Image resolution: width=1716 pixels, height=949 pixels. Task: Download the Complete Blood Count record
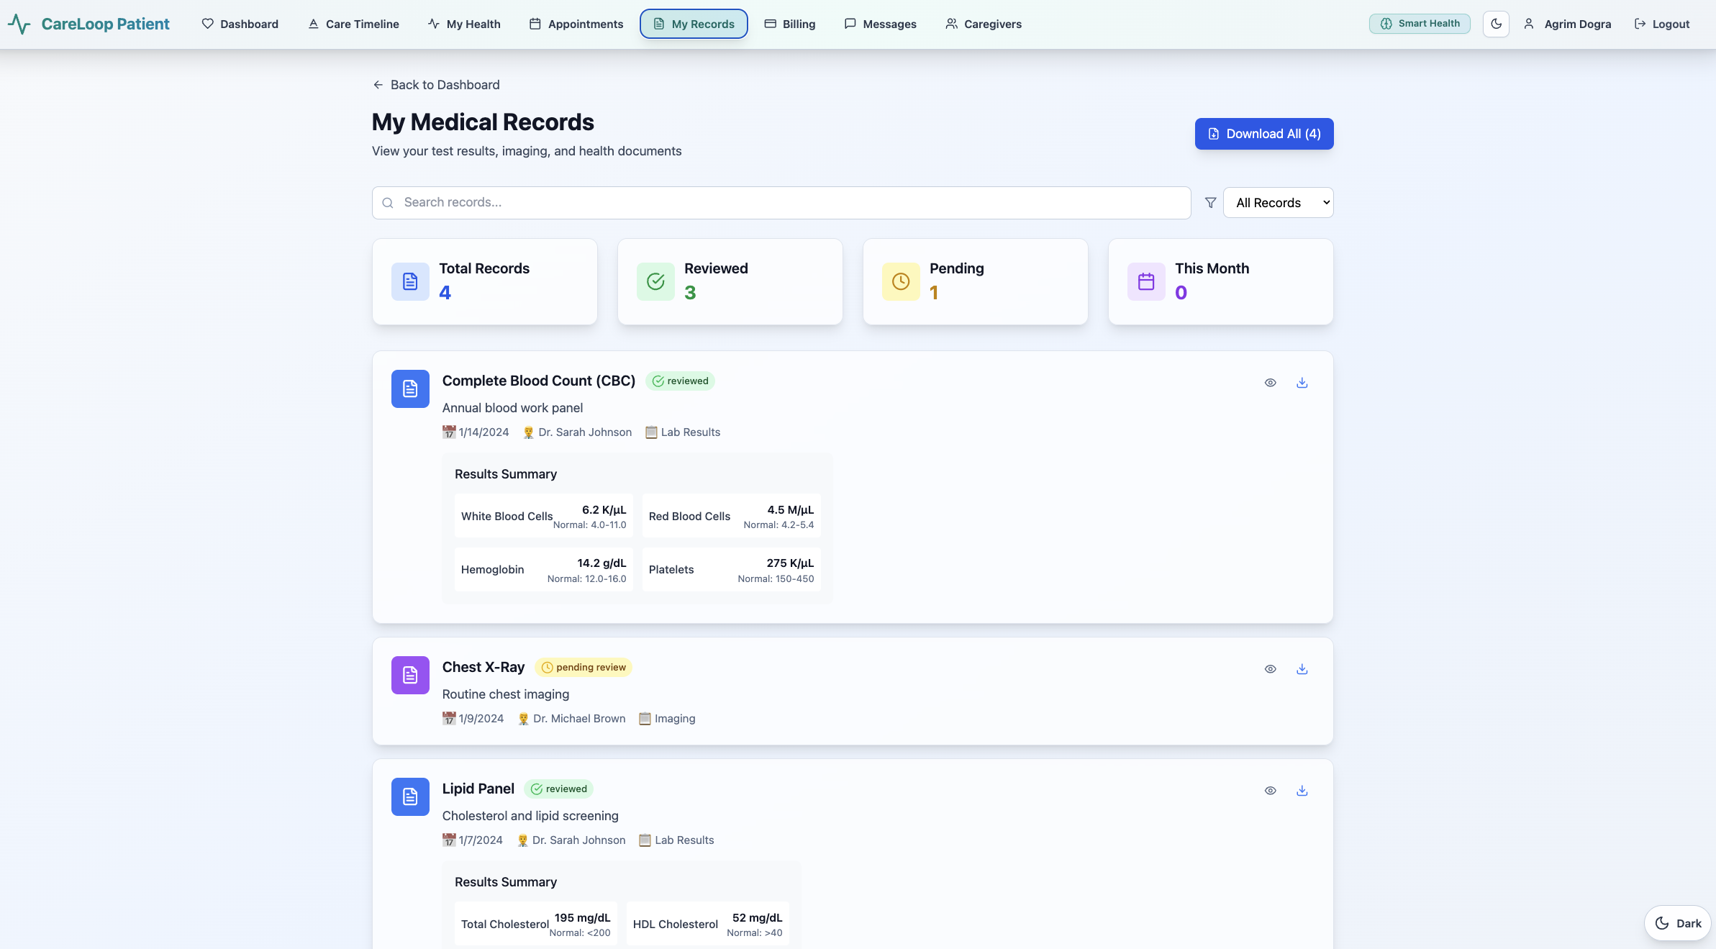coord(1302,383)
